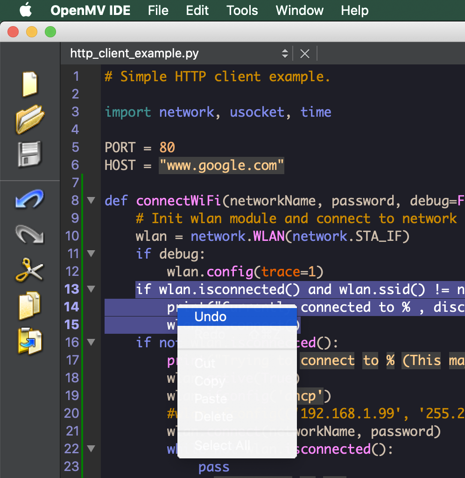Open the Window menu
The width and height of the screenshot is (465, 478).
[299, 10]
